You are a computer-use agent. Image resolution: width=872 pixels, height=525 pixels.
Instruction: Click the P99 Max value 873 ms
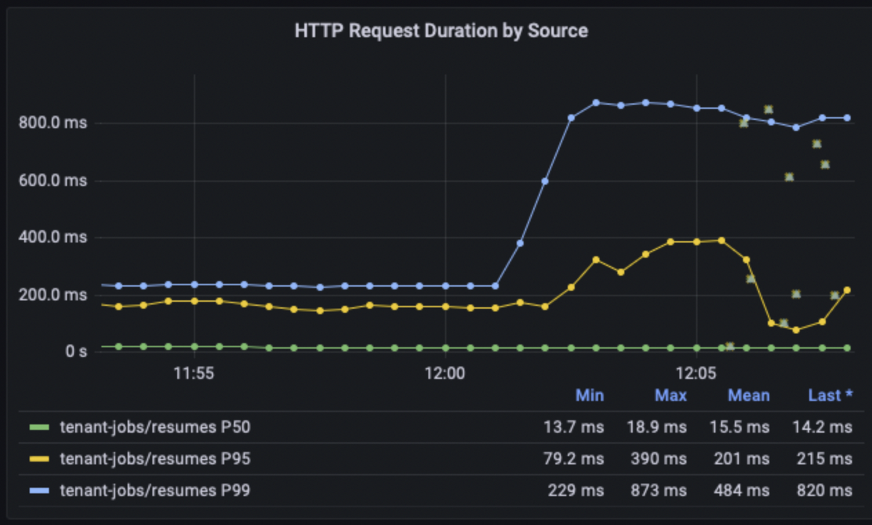(x=656, y=491)
